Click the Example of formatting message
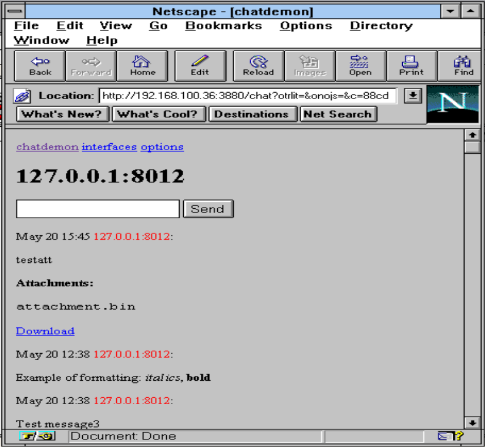The height and width of the screenshot is (447, 485). 113,378
